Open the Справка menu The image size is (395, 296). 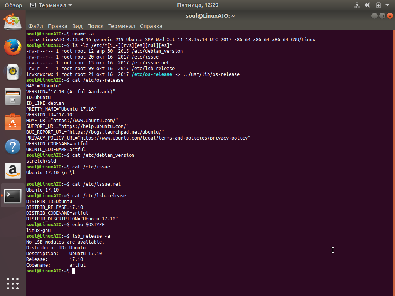[151, 26]
